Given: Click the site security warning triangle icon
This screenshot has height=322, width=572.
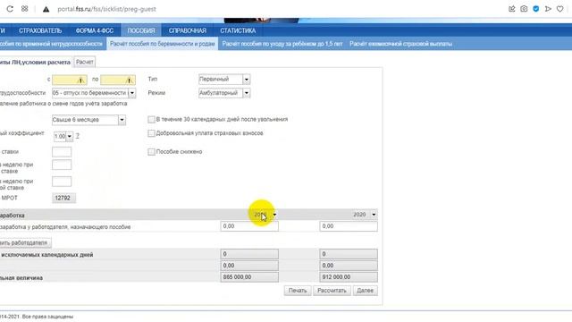Looking at the screenshot, I should click(46, 9).
